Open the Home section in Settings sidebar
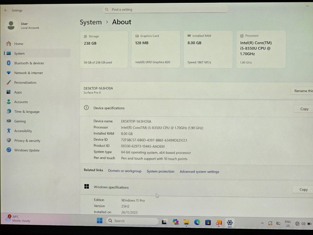 (19, 44)
